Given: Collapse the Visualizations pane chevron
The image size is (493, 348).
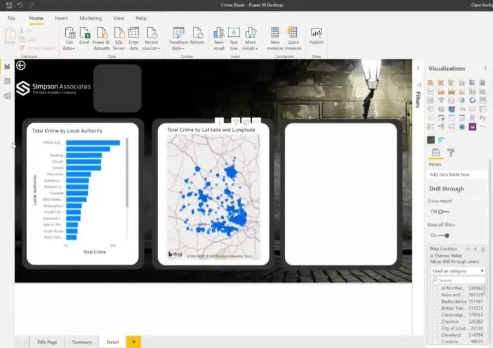Looking at the screenshot, I should 485,68.
